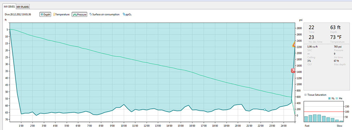Toggle the Pressure graph button
This screenshot has width=352, height=130.
[80, 14]
